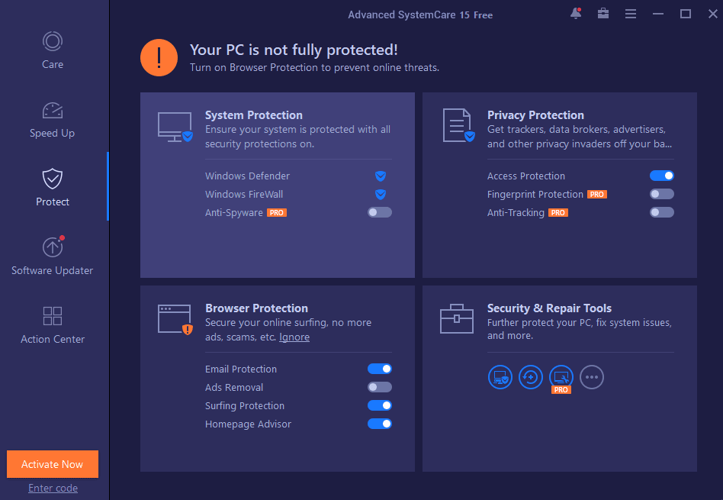The image size is (723, 500).
Task: Disable Access Protection toggle
Action: (661, 176)
